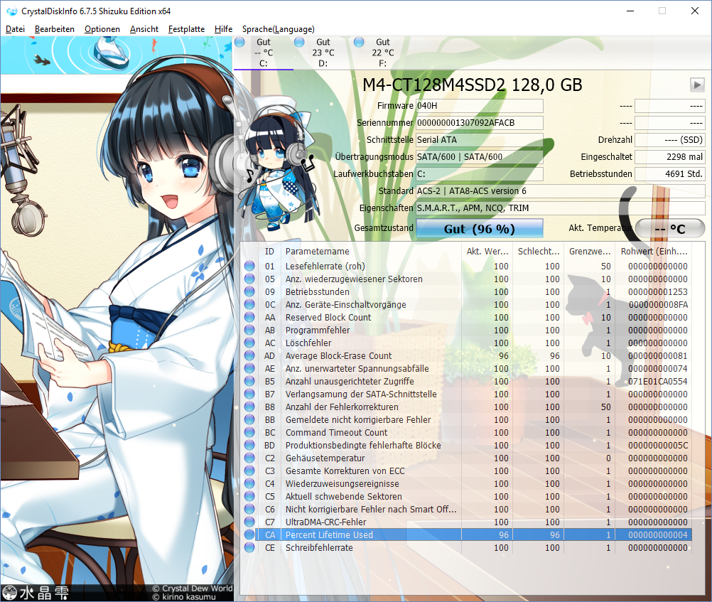Select the Gehäusetemperatur parameter name

tap(325, 458)
